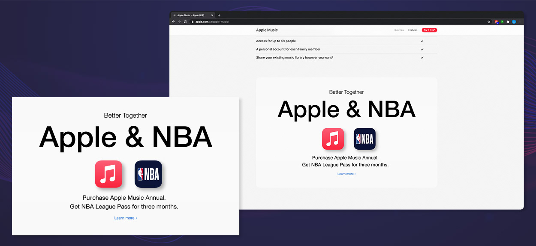
Task: Select the Apple Music - Apple (CA) tab
Action: tap(193, 15)
